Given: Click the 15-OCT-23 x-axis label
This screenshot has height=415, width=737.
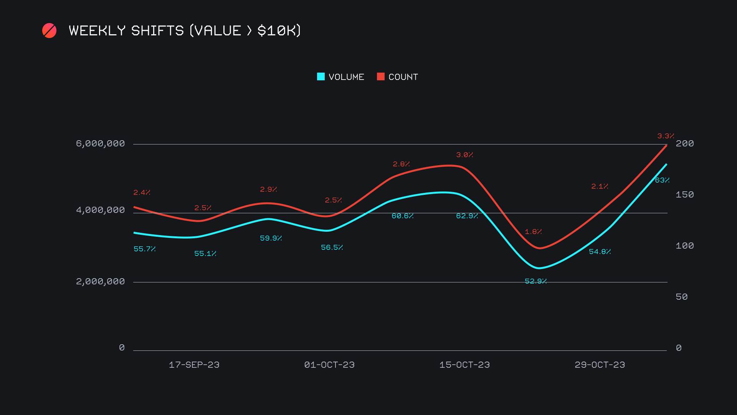Looking at the screenshot, I should [464, 365].
